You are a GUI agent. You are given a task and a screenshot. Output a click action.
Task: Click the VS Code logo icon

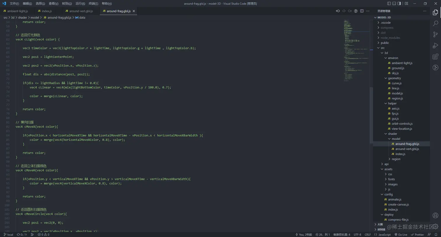pos(4,3)
